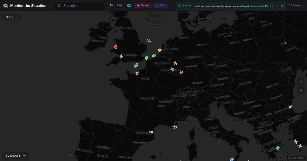Keep the 6H time filter active
This screenshot has height=161, width=307.
pos(111,5)
